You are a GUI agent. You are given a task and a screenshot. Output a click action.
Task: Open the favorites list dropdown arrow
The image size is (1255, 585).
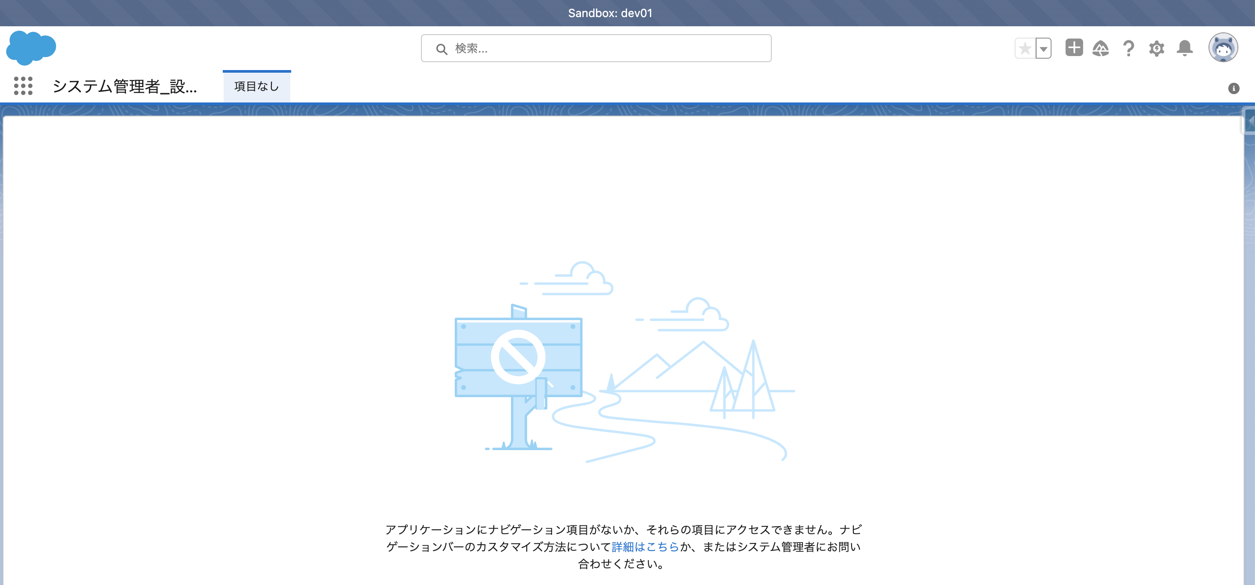[1043, 48]
